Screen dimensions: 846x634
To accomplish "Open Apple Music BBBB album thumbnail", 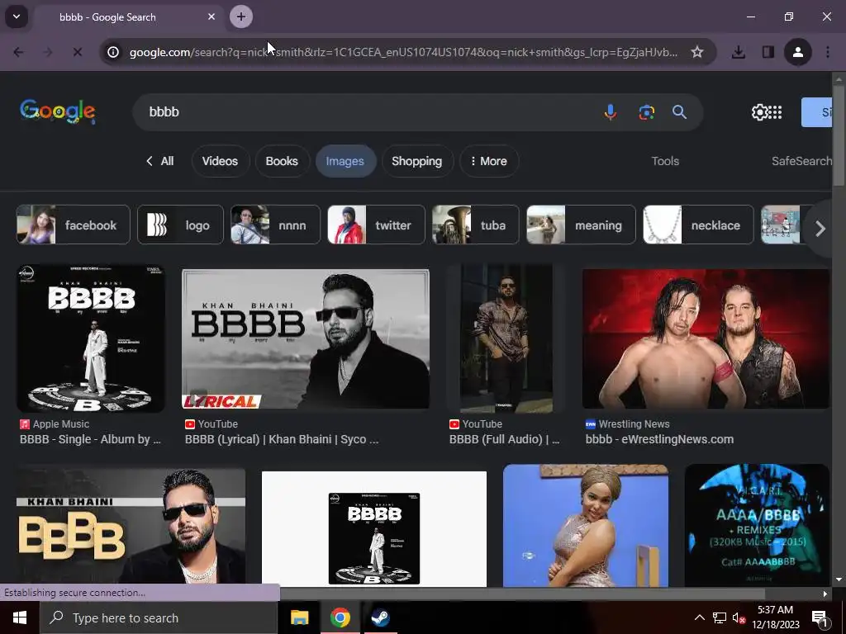I will tap(91, 338).
